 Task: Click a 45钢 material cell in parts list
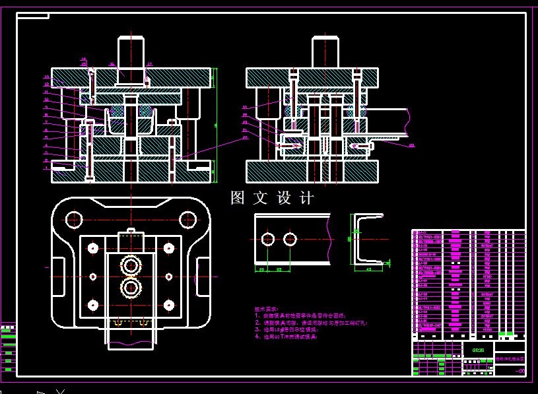point(487,250)
